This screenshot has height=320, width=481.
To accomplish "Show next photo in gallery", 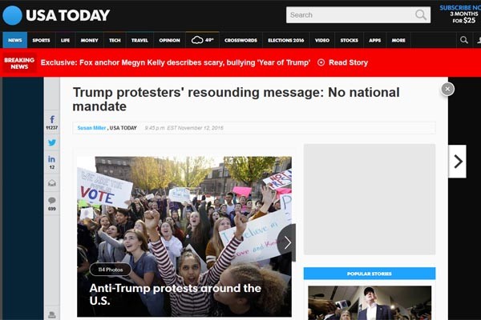I will (x=286, y=243).
